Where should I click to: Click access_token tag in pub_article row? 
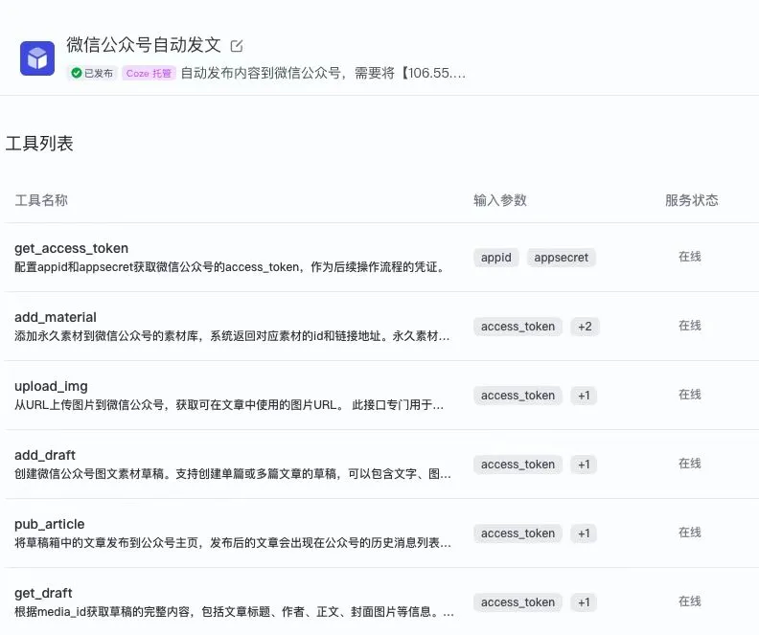517,533
